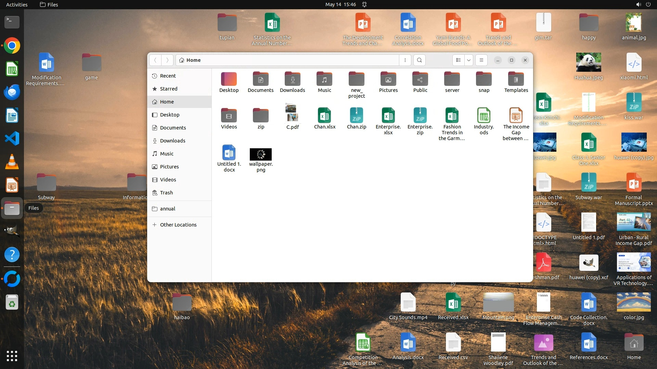Screen dimensions: 657x369
Task: Click Other Locations in sidebar
Action: click(178, 225)
